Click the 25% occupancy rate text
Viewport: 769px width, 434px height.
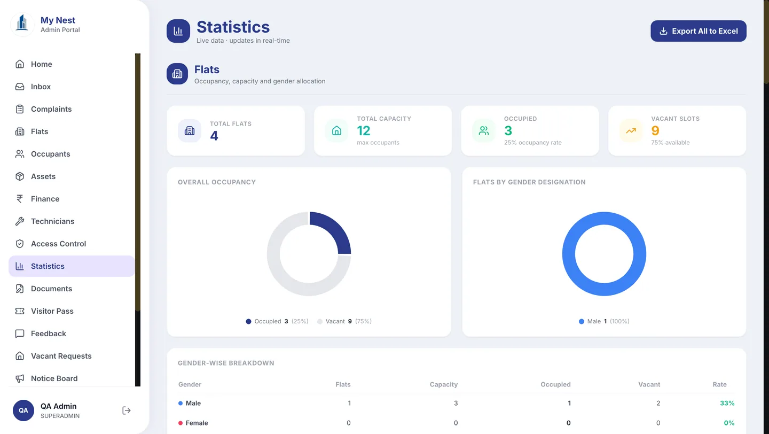pos(532,143)
